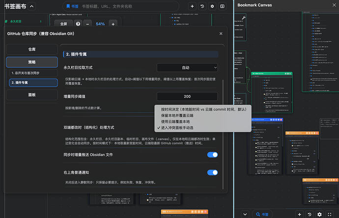Click the down chevron in Bookmark Canvas bottom bar
Image resolution: width=339 pixels, height=218 pixels.
(245, 215)
